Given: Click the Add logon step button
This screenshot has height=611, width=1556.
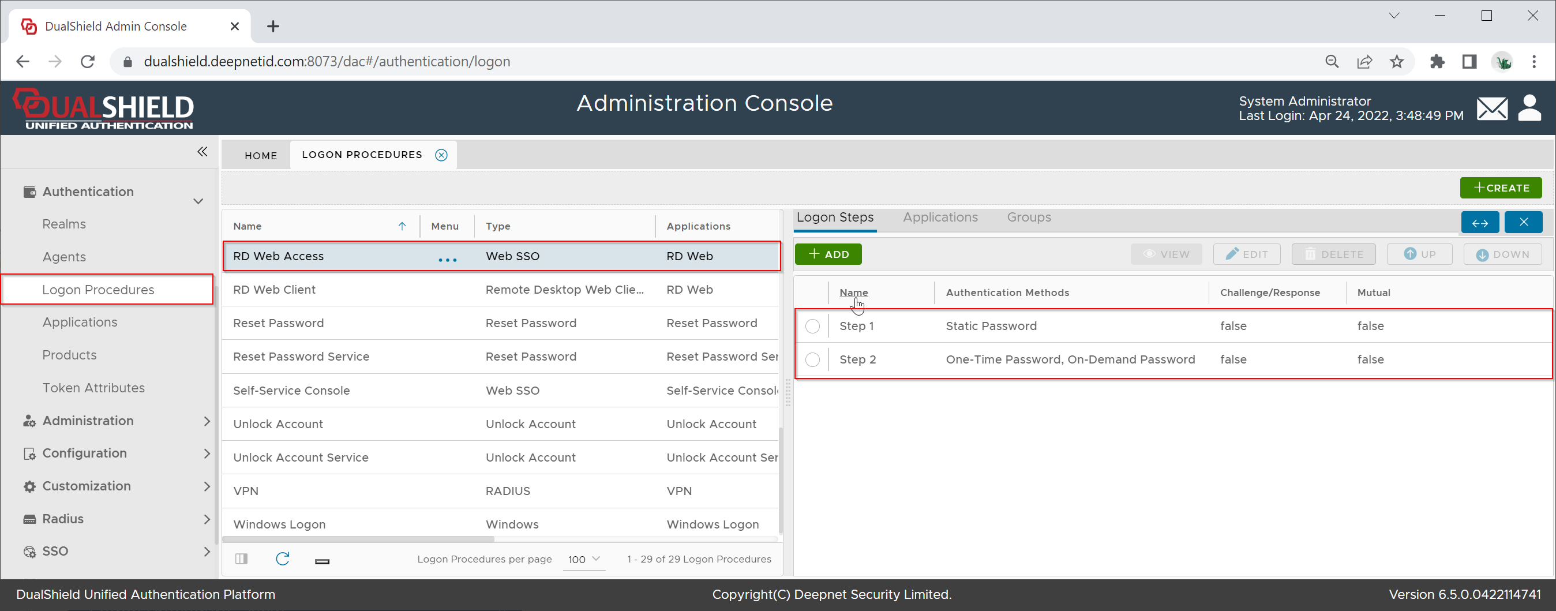Looking at the screenshot, I should tap(828, 254).
